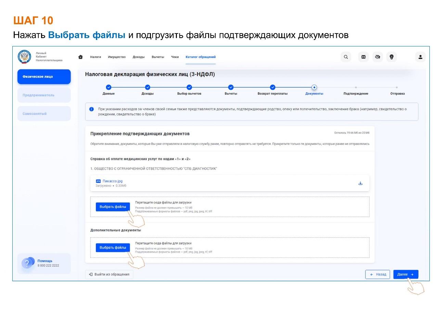This screenshot has height=309, width=438.
Task: Open the Налоги menu item
Action: point(95,57)
